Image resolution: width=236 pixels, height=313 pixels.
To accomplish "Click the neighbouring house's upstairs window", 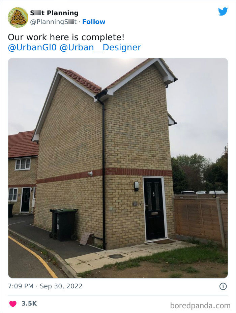I will pos(23,164).
